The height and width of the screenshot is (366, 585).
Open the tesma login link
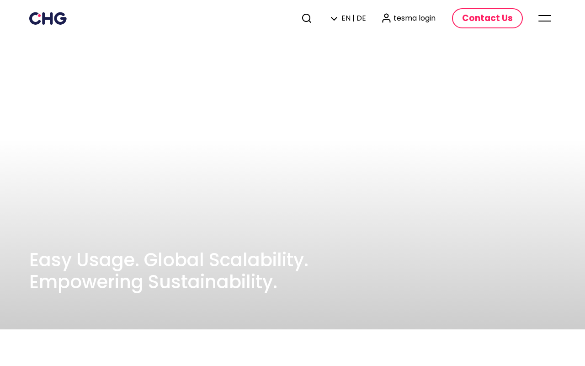[409, 18]
